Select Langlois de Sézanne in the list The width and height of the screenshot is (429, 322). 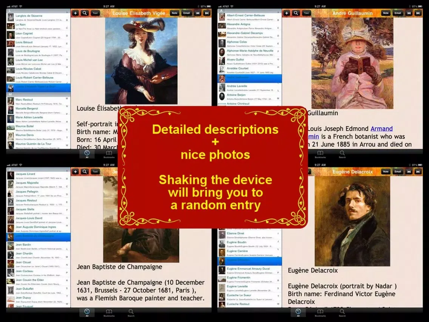(x=38, y=17)
